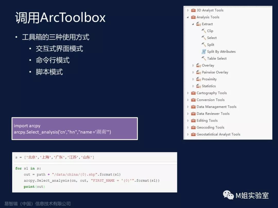Expand the Cartography Tools arrow
278x208 pixels.
(188, 93)
